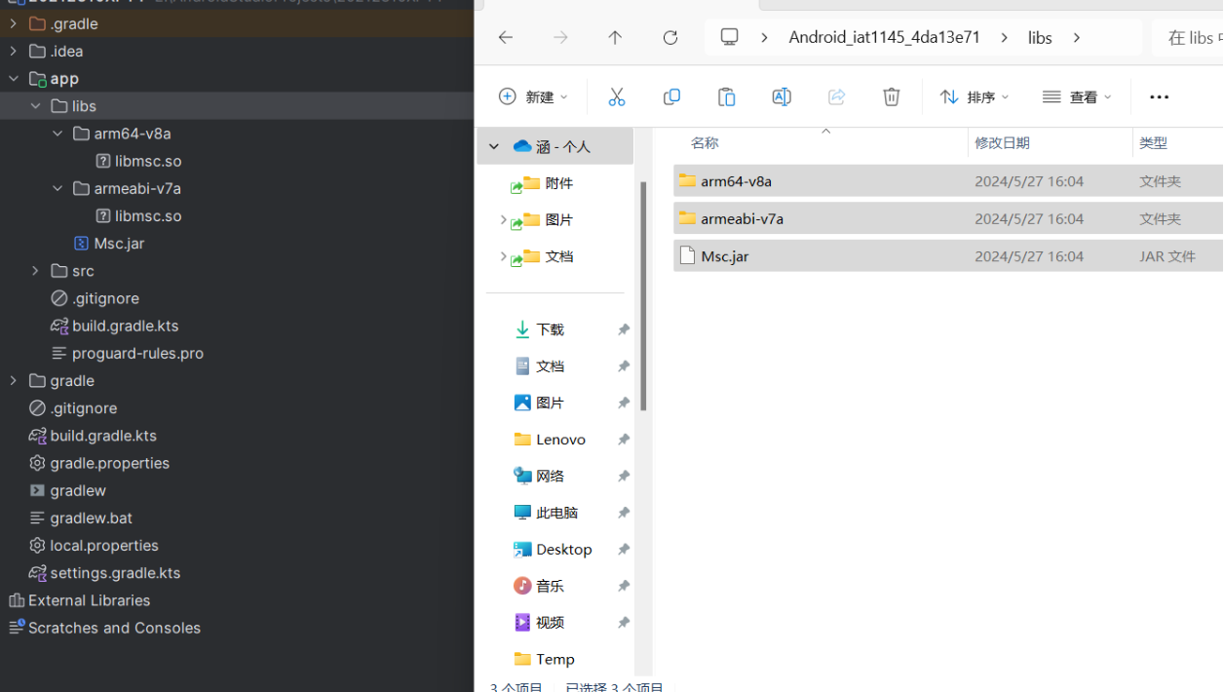Go back with the Explorer back arrow
Screen dimensions: 1224x692
pyautogui.click(x=506, y=37)
